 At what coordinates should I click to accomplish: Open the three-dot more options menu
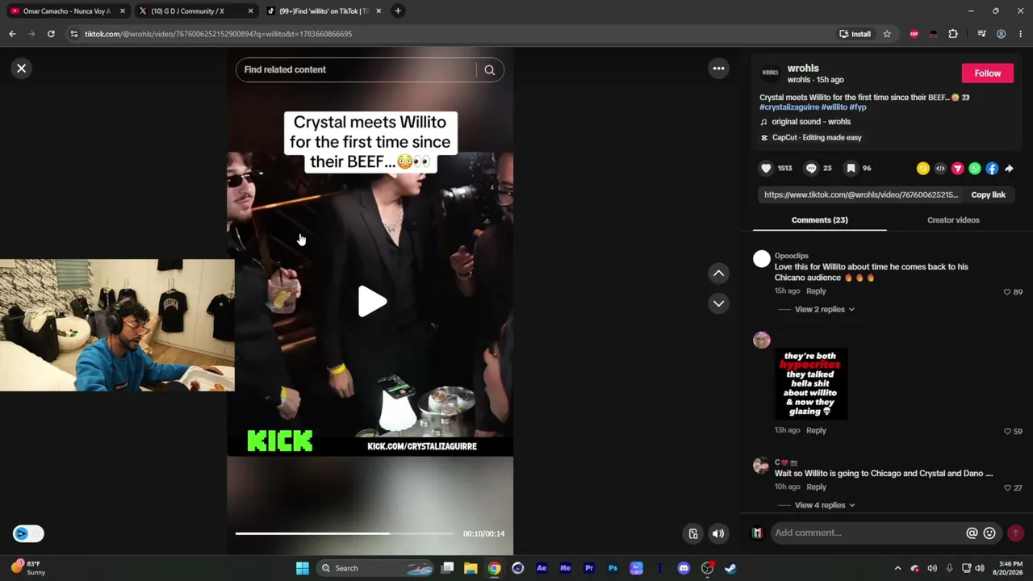[x=718, y=69]
